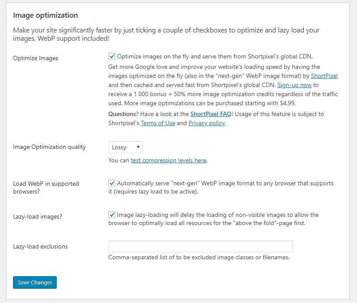The height and width of the screenshot is (303, 357).
Task: View the Terms of Use link
Action: pos(158,123)
